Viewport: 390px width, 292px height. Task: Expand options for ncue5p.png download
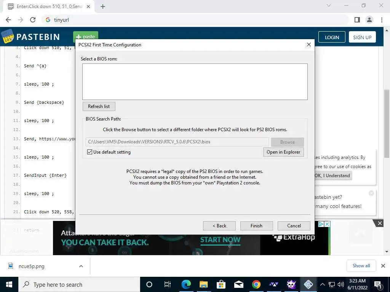(81, 266)
